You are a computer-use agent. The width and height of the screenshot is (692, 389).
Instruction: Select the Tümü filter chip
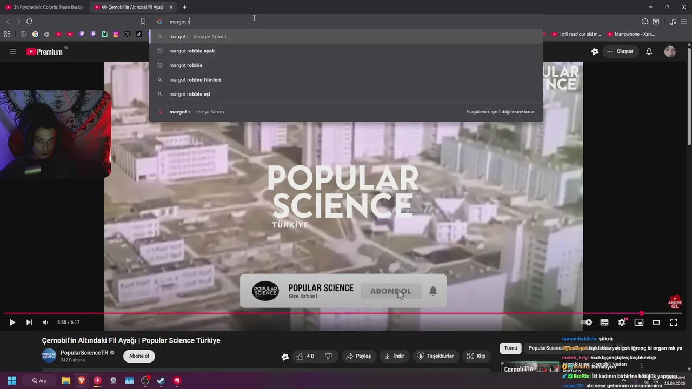[510, 348]
